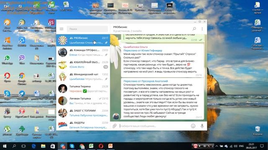Click the WhatsApp desktop icon

point(7,60)
